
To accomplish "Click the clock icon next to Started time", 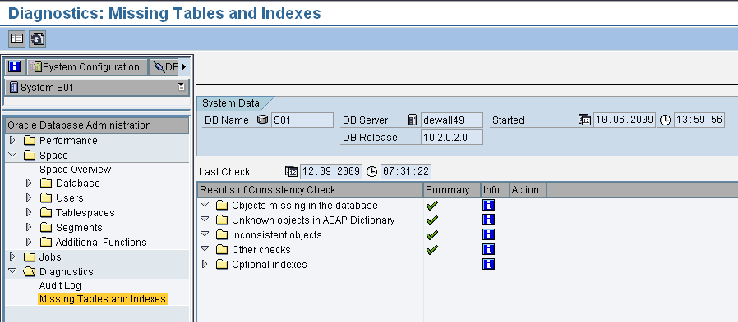I will coord(665,120).
